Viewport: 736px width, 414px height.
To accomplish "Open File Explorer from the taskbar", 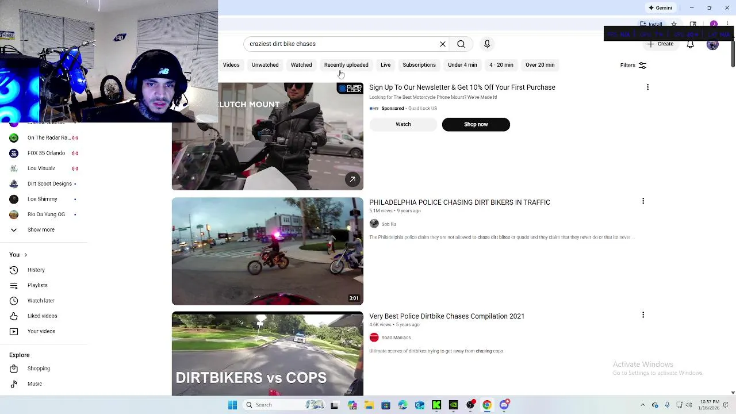I will (x=369, y=405).
